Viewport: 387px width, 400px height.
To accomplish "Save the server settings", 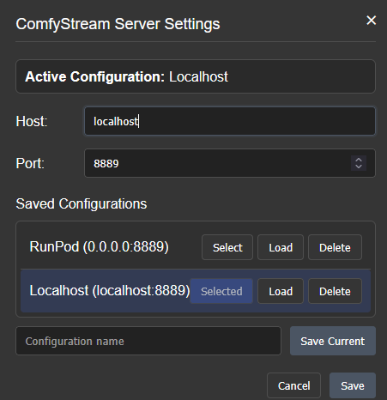I will pyautogui.click(x=353, y=385).
